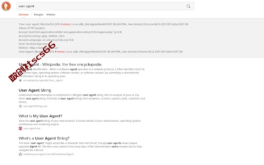
Task: Click the DuckDuckGo duck logo
Action: click(6, 6)
